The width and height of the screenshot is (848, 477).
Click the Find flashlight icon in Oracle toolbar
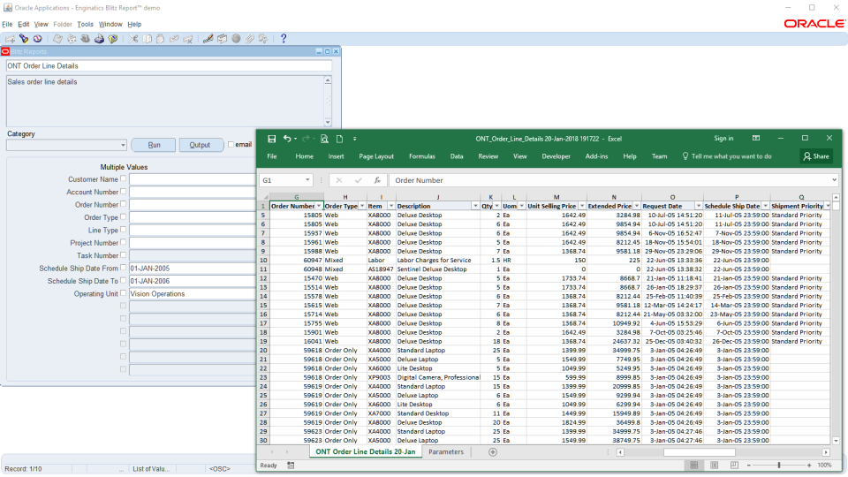pos(24,39)
